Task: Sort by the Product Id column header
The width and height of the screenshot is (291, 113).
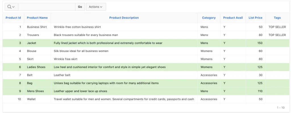Action: [x=13, y=18]
